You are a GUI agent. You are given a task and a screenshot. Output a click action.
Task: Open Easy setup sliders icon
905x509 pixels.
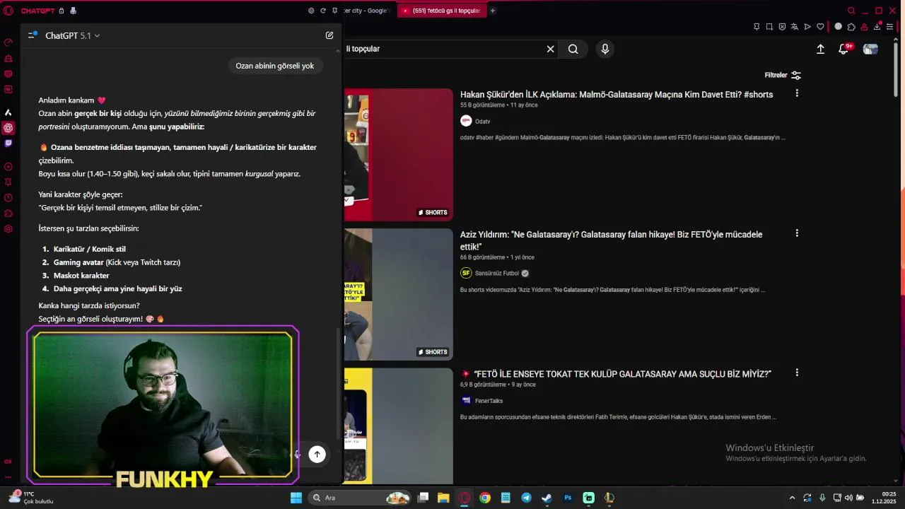[890, 27]
